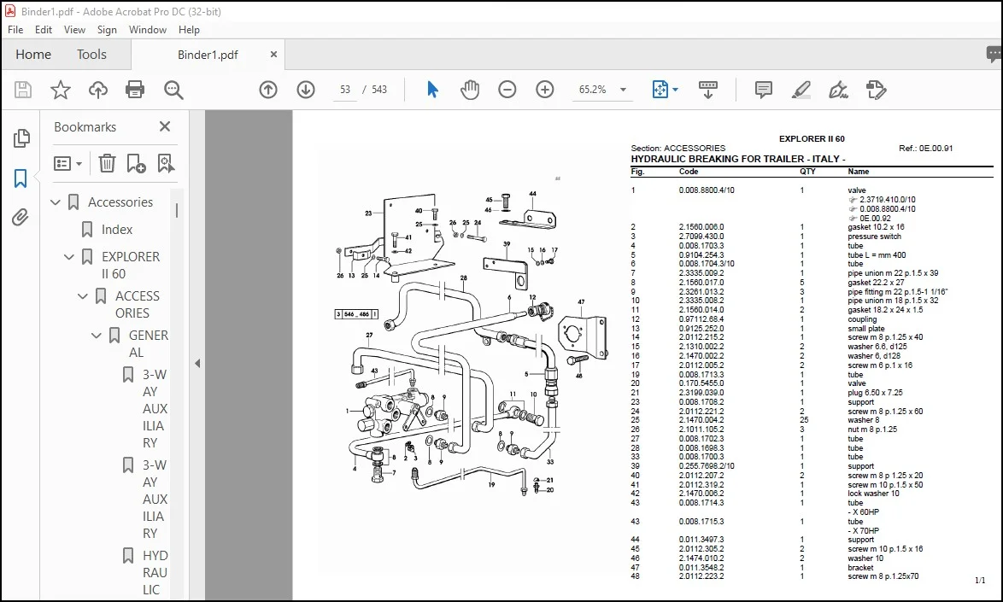Collapse the ACCESSORIES sub-bookmark
Screen dimensions: 1003x602
(x=83, y=296)
